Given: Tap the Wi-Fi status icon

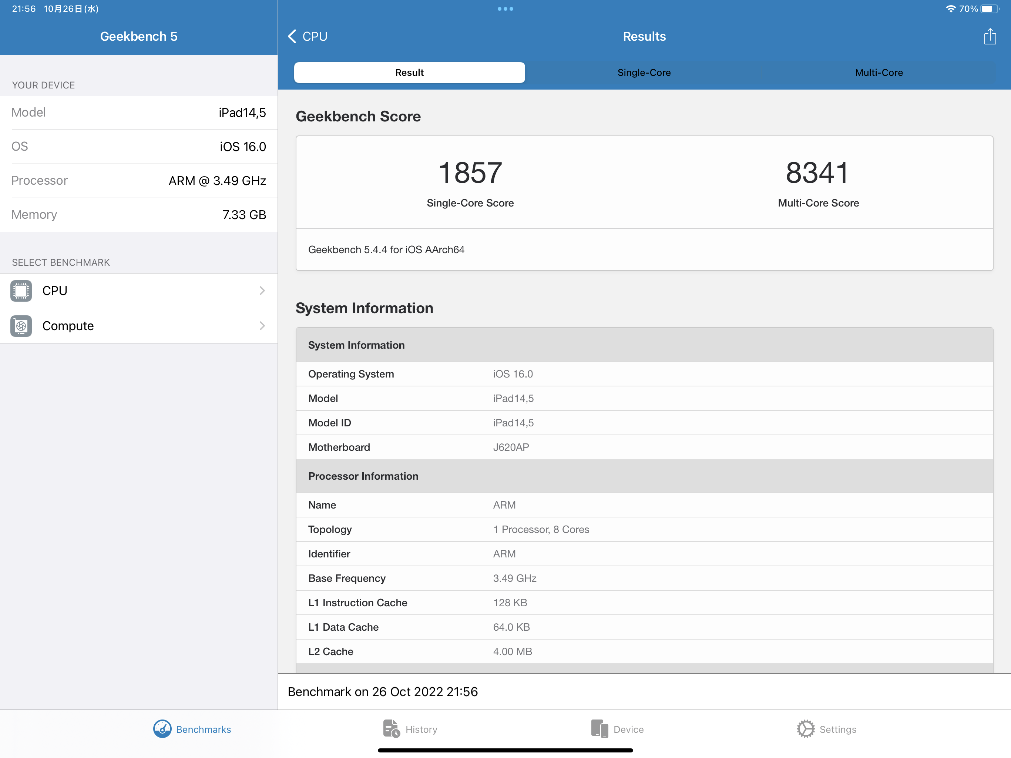Looking at the screenshot, I should pyautogui.click(x=951, y=9).
